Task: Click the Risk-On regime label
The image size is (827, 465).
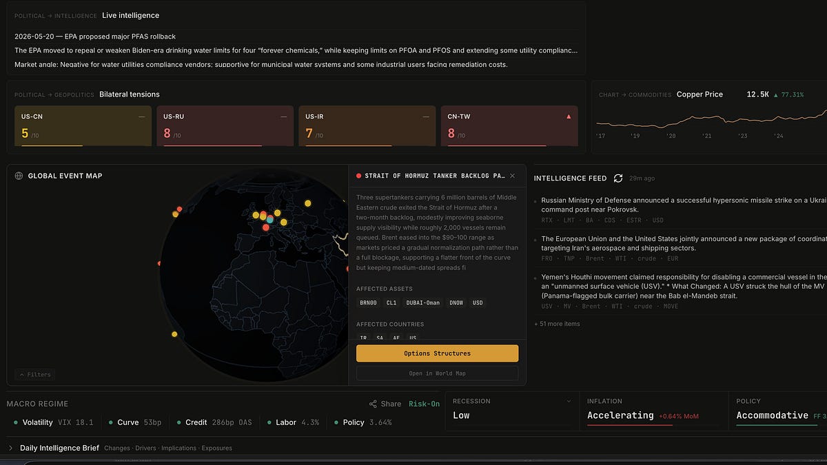Action: coord(424,404)
